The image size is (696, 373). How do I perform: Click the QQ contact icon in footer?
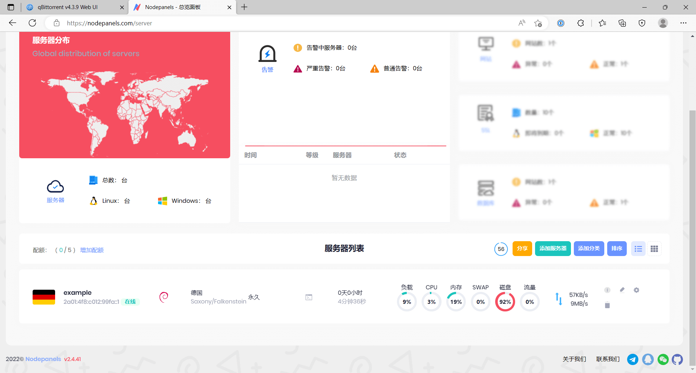click(x=648, y=359)
